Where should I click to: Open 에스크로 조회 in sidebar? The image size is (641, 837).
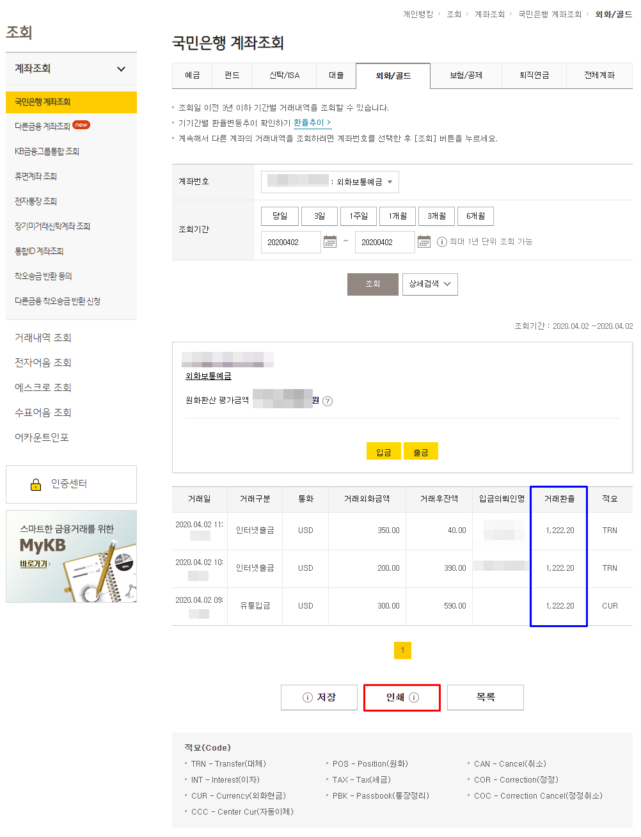43,388
